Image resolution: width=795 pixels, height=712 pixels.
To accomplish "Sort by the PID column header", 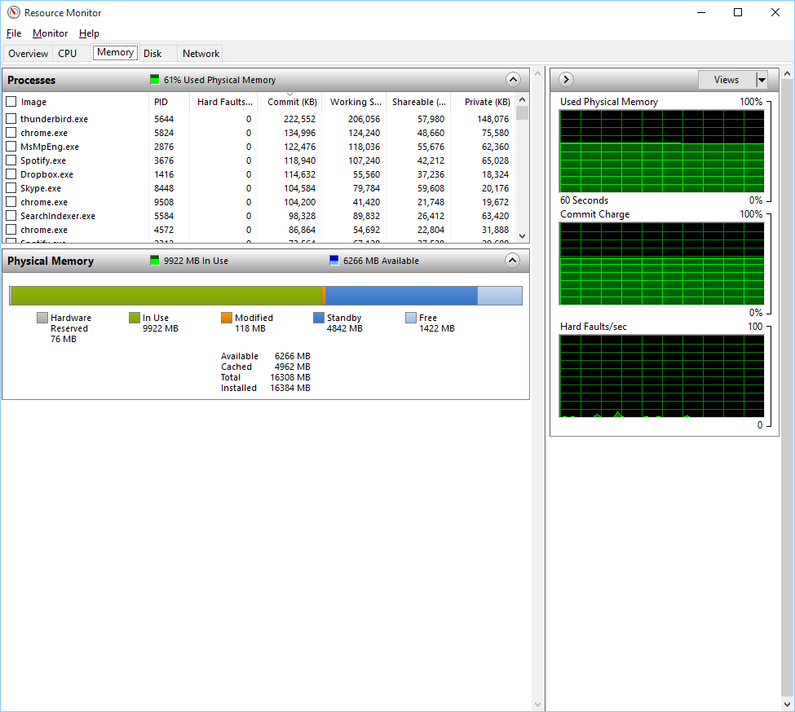I will pyautogui.click(x=170, y=102).
